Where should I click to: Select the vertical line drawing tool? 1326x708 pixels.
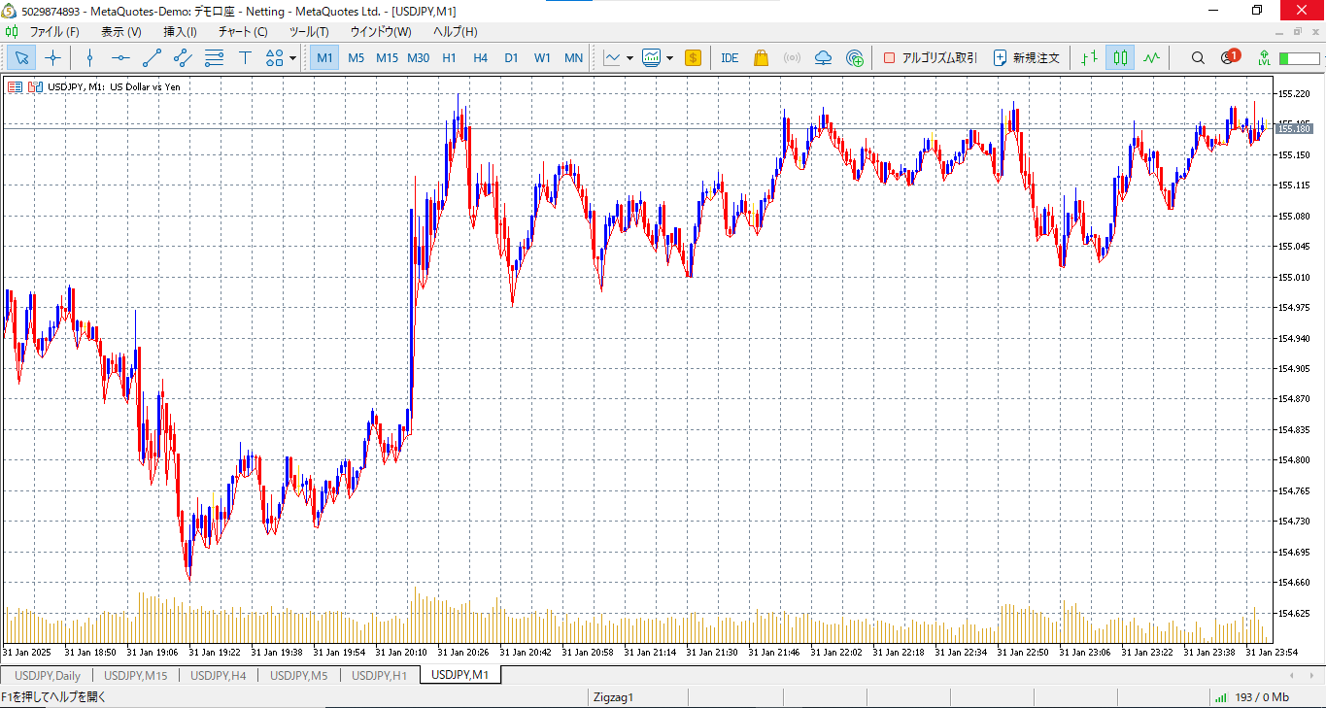pos(89,58)
